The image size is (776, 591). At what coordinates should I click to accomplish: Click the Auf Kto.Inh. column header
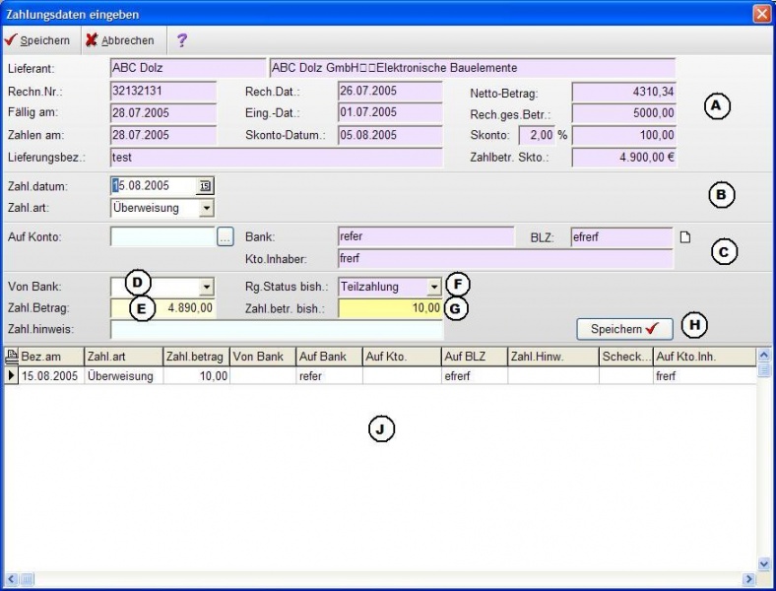click(x=704, y=357)
